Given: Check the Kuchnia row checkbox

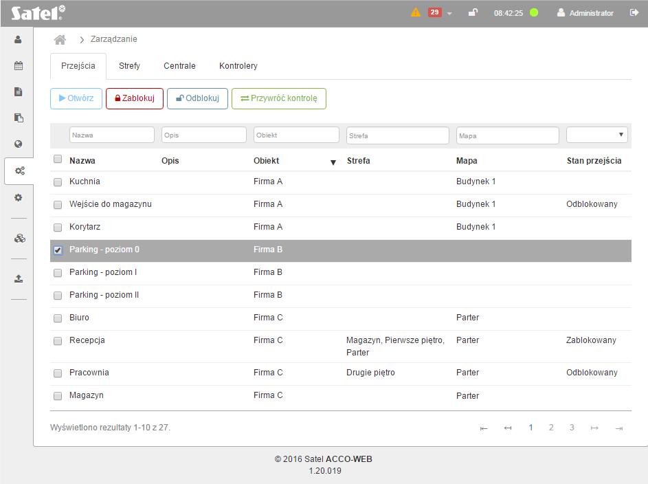Looking at the screenshot, I should [58, 182].
